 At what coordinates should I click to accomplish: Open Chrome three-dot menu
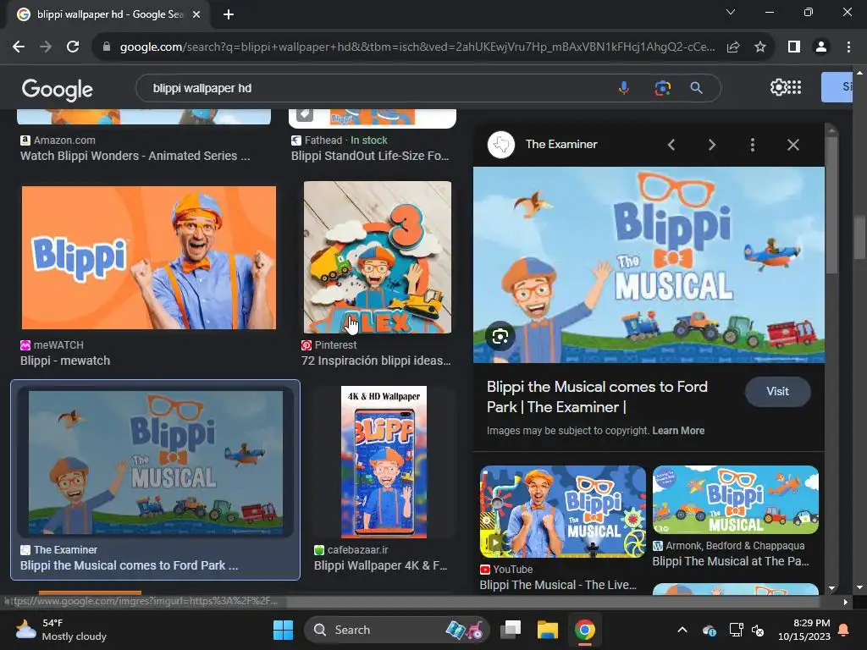[x=848, y=47]
